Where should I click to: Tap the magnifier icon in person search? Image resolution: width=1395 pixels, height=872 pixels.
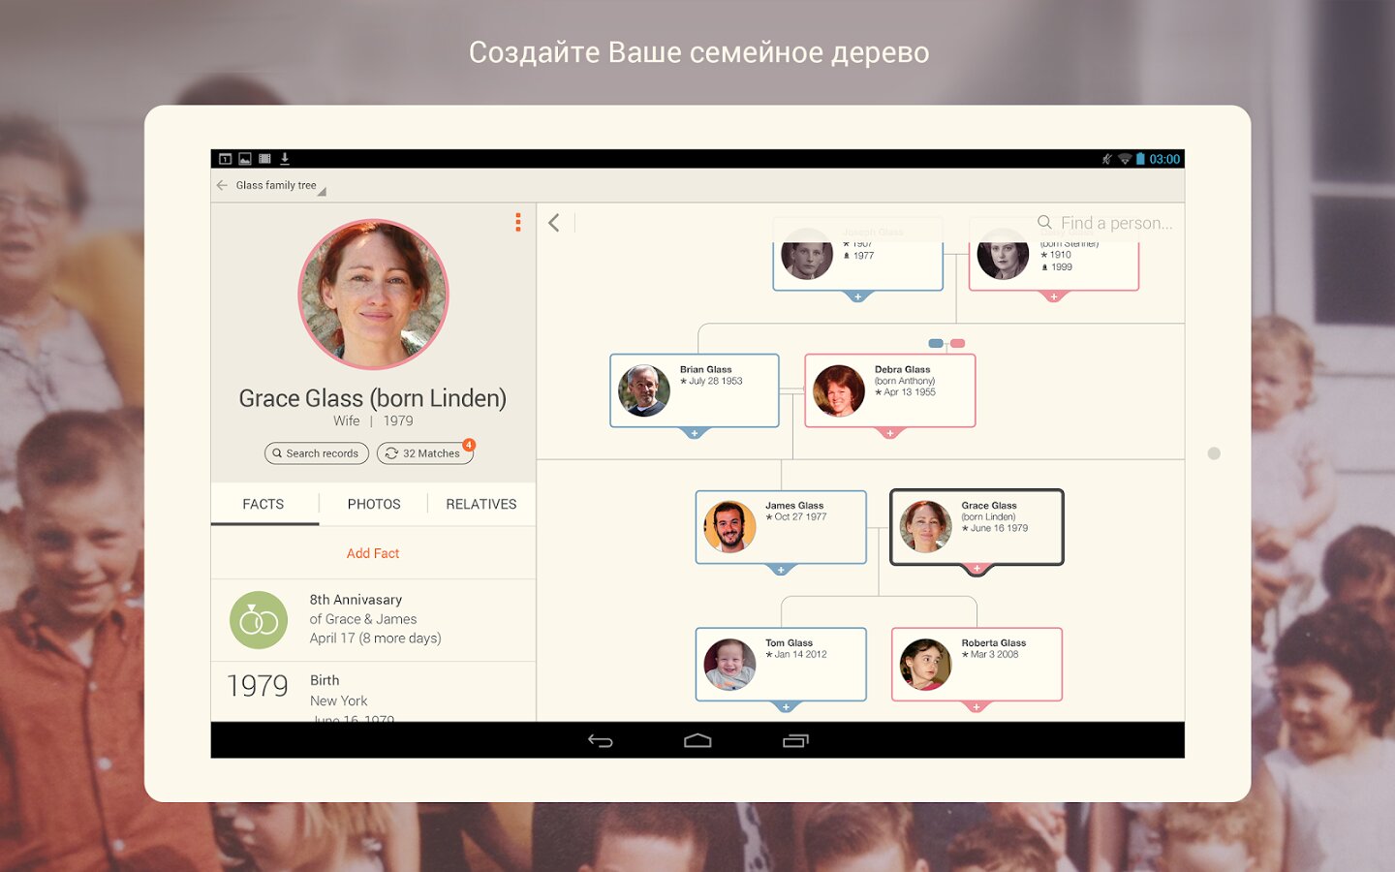click(1044, 223)
